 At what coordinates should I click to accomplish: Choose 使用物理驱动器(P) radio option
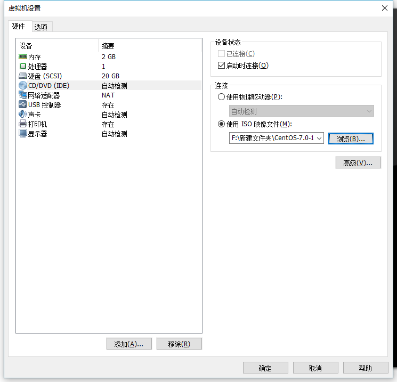pos(221,97)
